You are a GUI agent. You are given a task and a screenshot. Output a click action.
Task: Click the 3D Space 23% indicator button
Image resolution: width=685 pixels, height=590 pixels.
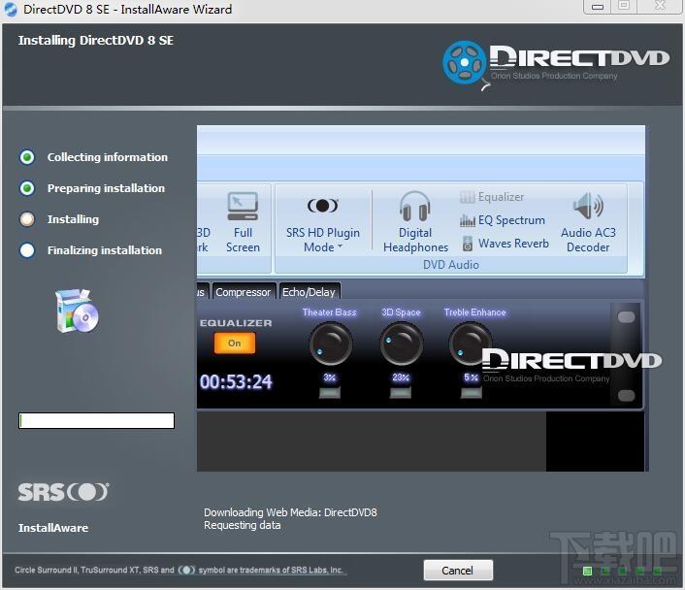401,393
